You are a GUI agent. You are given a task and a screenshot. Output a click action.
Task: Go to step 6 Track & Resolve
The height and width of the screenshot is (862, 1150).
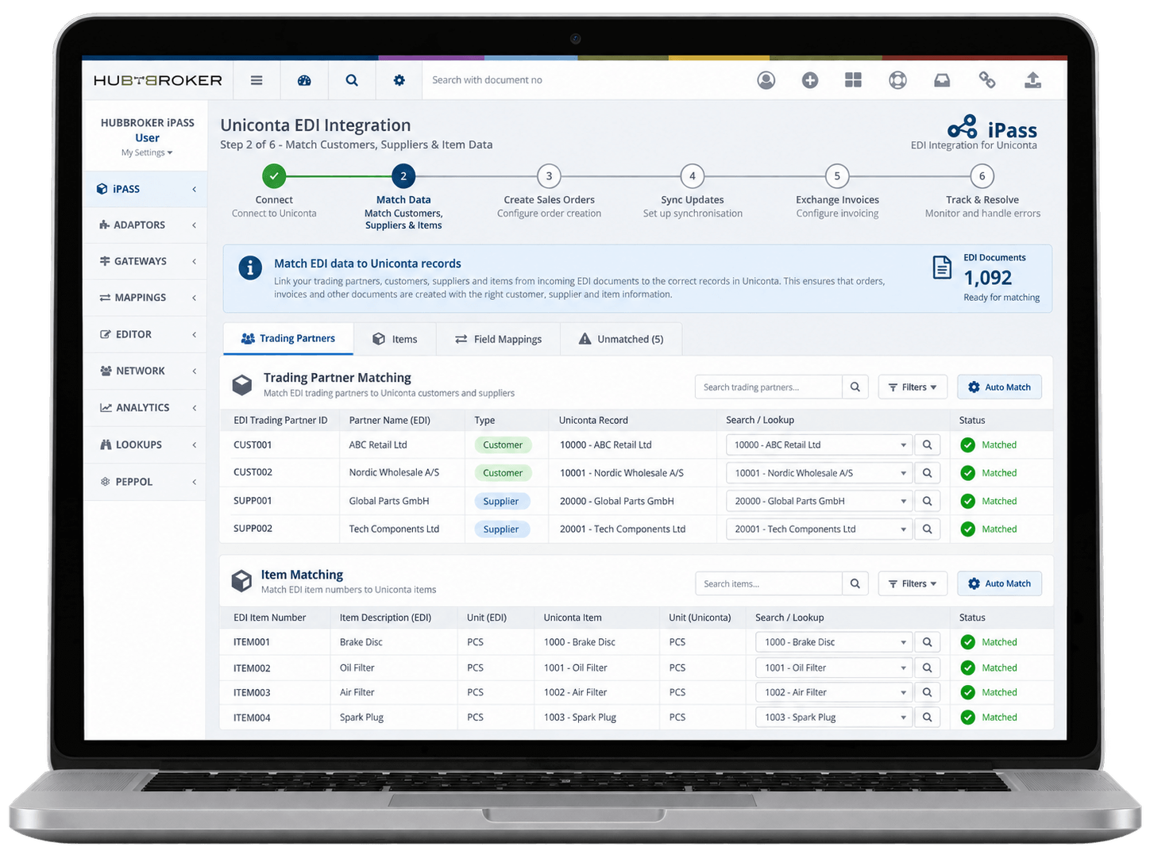pos(982,176)
